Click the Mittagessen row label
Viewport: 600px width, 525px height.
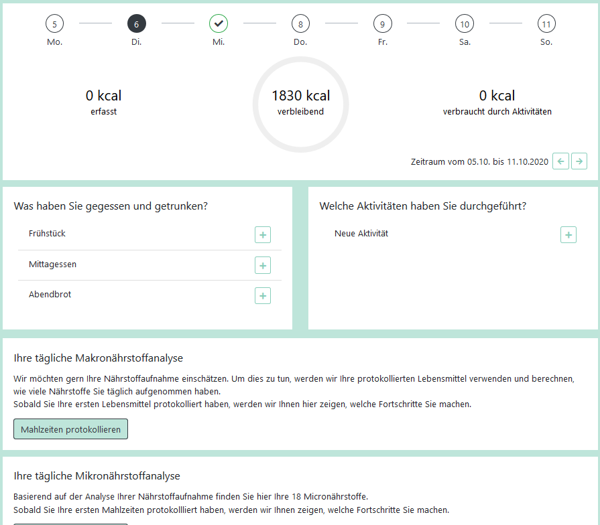tap(52, 264)
